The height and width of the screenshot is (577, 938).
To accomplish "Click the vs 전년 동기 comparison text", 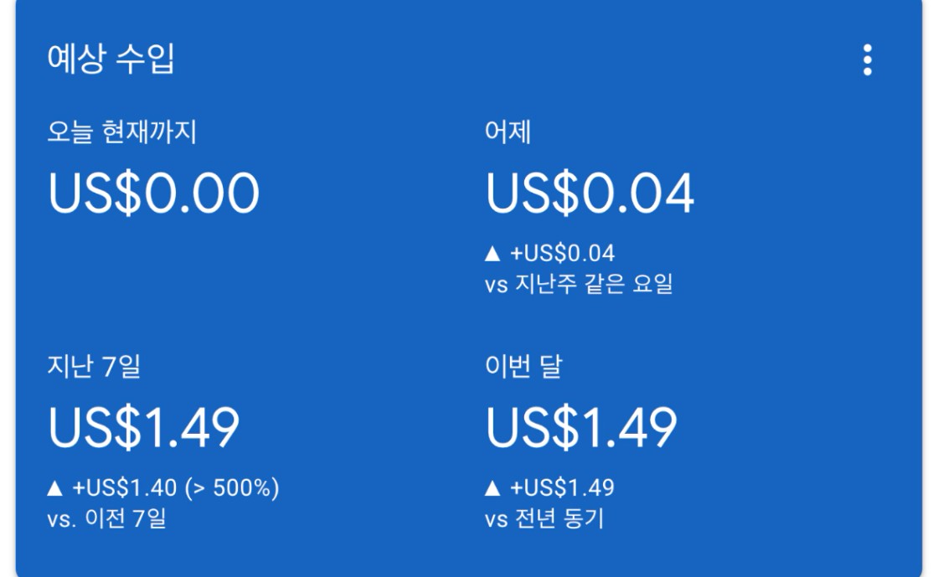I will (544, 519).
